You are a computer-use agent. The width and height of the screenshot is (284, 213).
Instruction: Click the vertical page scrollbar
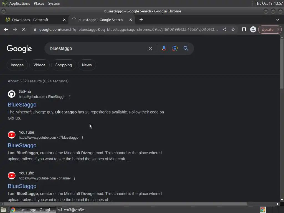(282, 64)
